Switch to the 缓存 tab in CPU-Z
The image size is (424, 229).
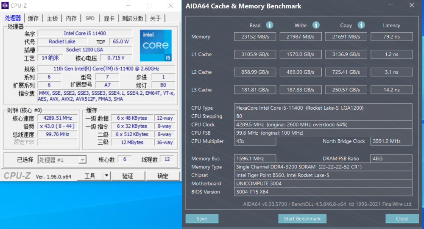[x=33, y=18]
